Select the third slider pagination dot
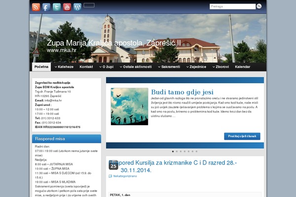This screenshot has width=296, height=197. click(x=181, y=151)
